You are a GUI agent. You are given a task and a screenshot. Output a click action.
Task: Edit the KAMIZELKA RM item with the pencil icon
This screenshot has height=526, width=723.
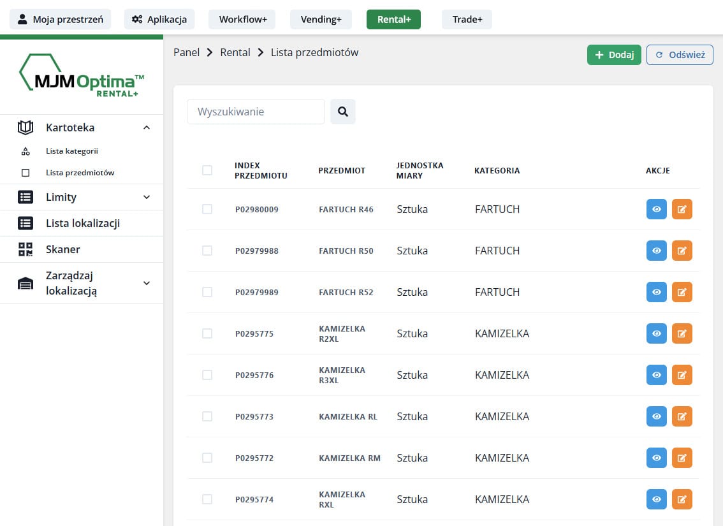click(682, 458)
